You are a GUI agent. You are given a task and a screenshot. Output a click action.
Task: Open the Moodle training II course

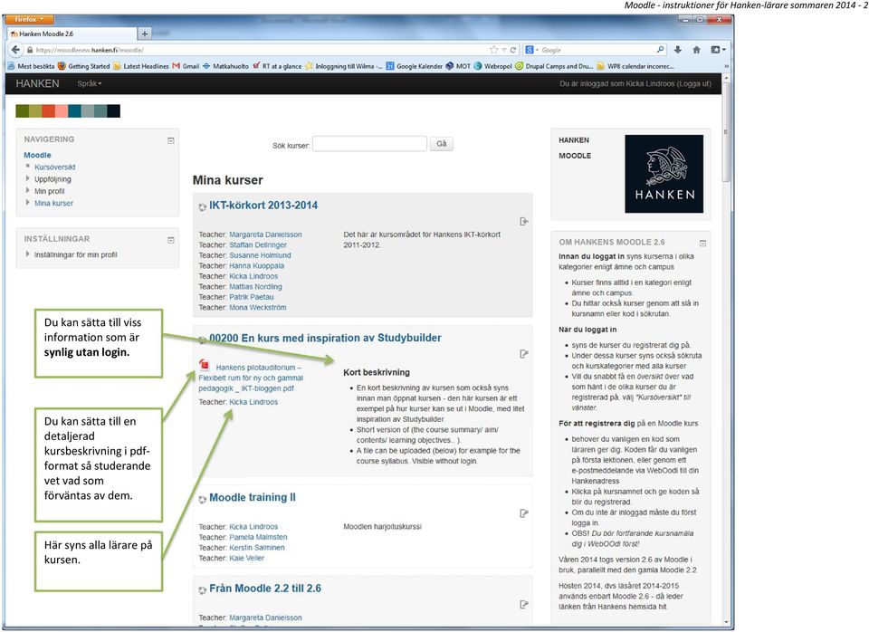click(253, 497)
